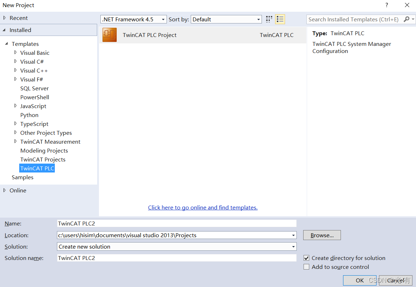Expand the Visual Basic node arrow
Viewport: 416px width, 287px height.
[x=15, y=53]
